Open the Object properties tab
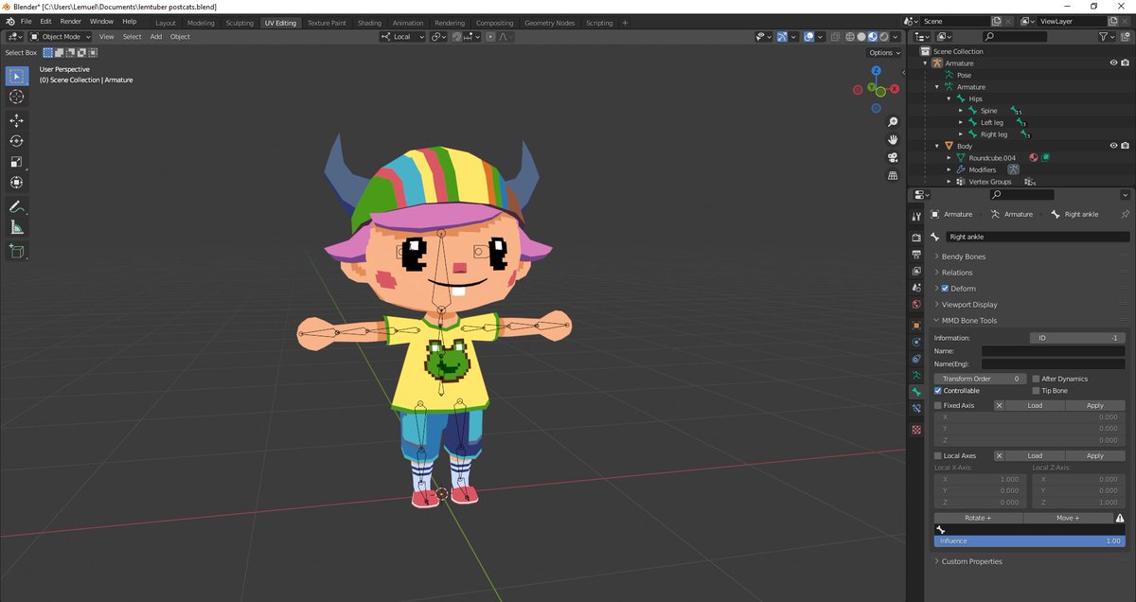The height and width of the screenshot is (602, 1136). pos(916,326)
